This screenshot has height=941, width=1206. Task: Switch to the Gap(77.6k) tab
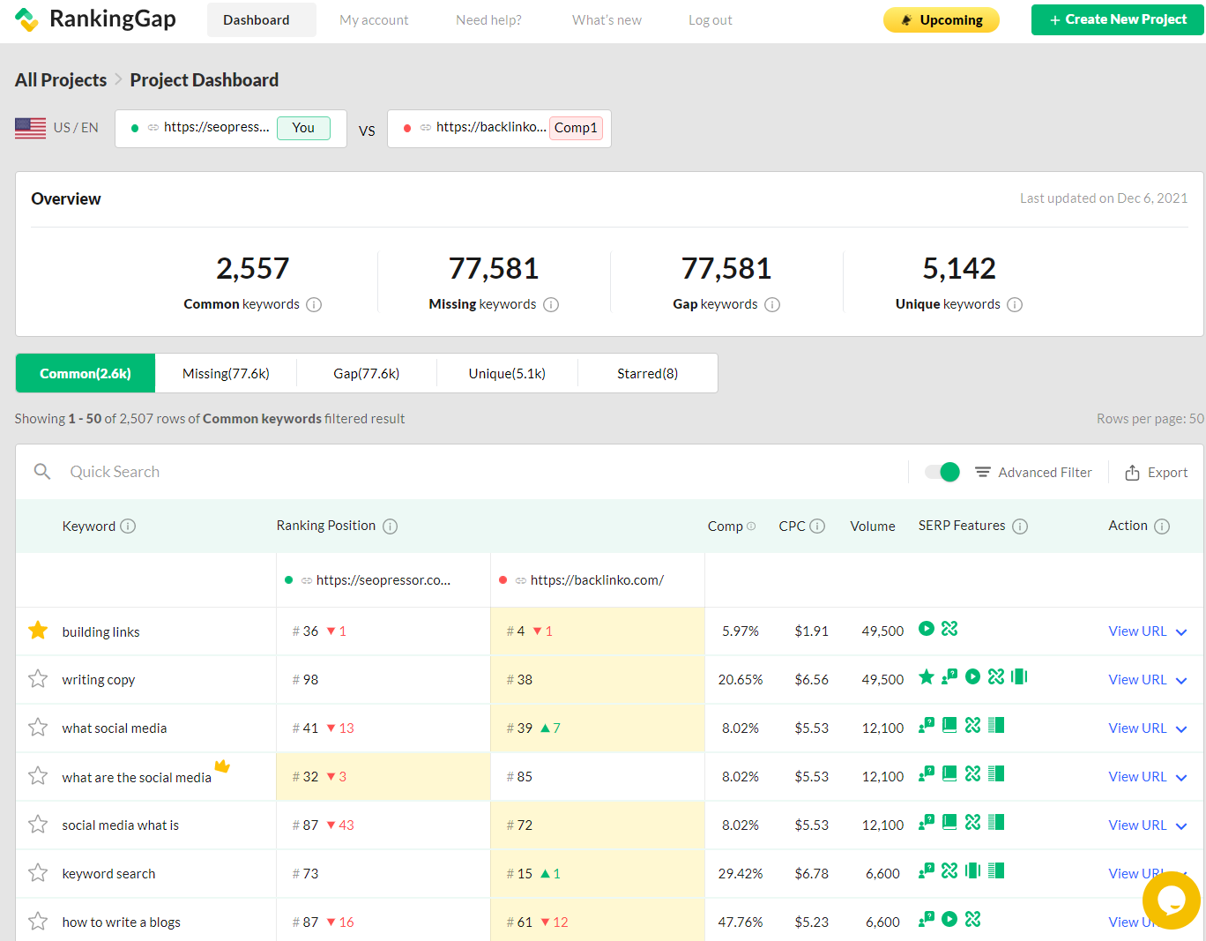tap(367, 373)
